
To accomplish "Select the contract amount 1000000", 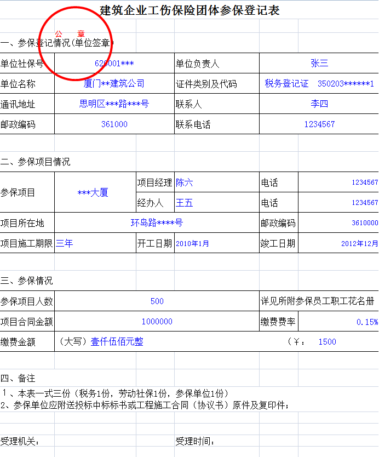I will [x=157, y=322].
